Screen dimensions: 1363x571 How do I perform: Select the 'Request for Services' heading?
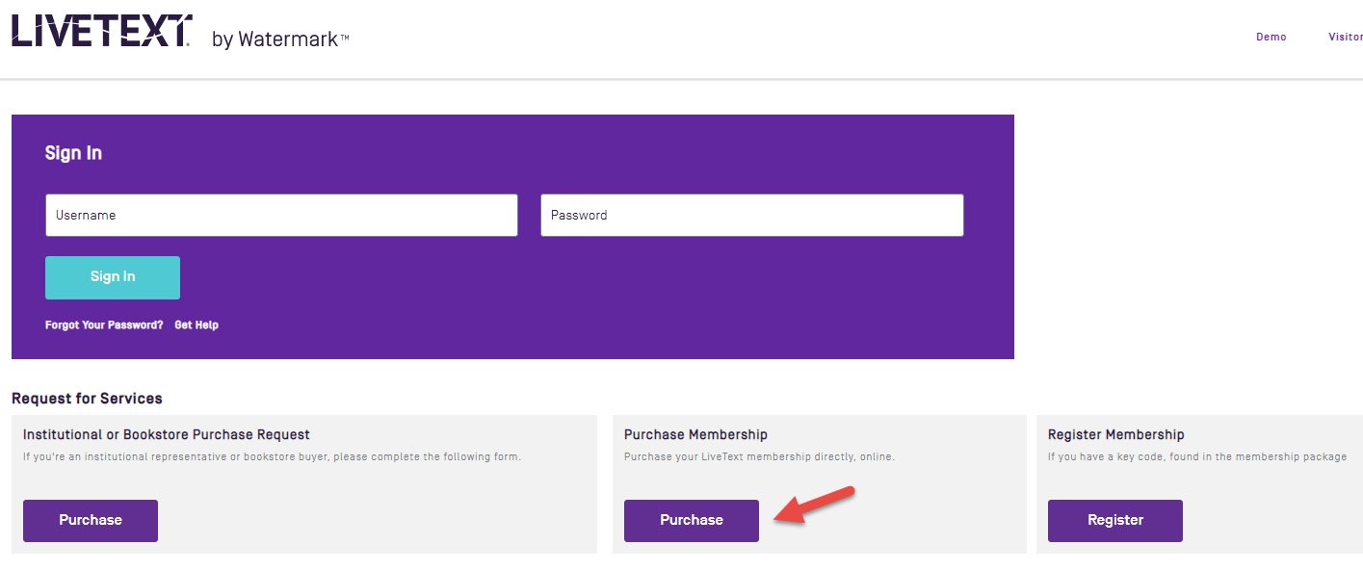click(x=87, y=399)
